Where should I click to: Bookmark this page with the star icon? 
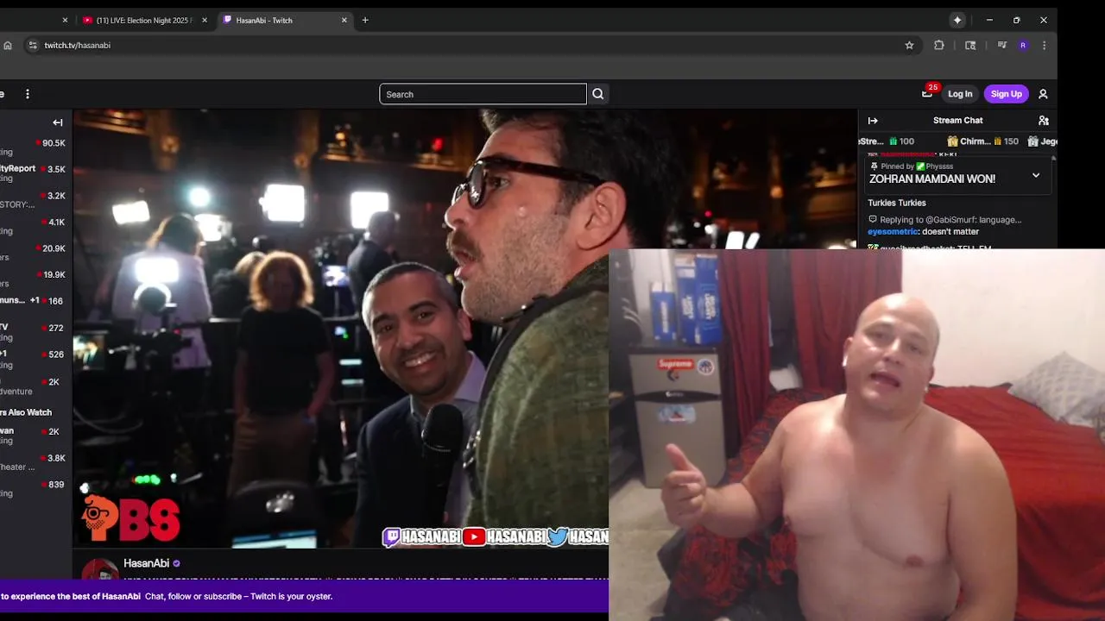click(909, 46)
